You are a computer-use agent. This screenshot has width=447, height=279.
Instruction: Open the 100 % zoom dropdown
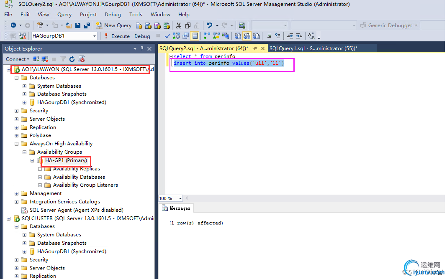180,198
